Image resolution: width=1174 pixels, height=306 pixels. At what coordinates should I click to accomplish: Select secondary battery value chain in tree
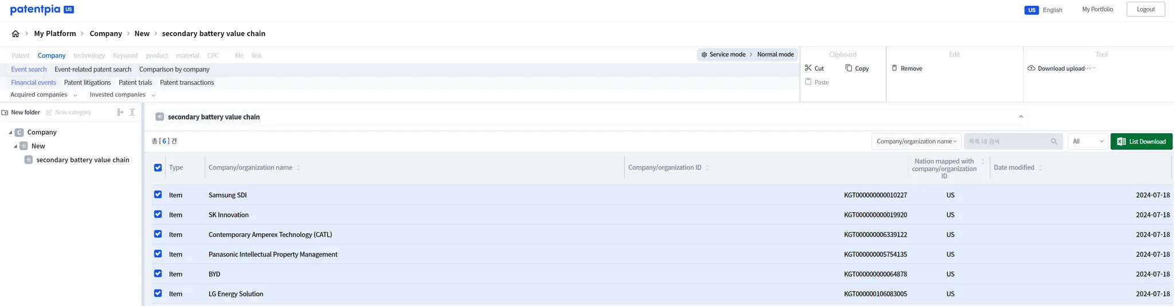click(x=83, y=160)
